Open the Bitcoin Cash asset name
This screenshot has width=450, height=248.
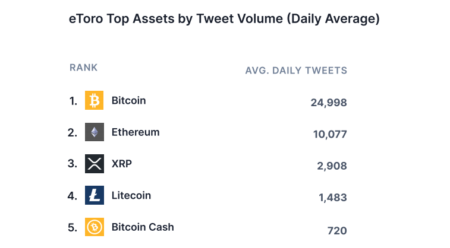click(143, 227)
